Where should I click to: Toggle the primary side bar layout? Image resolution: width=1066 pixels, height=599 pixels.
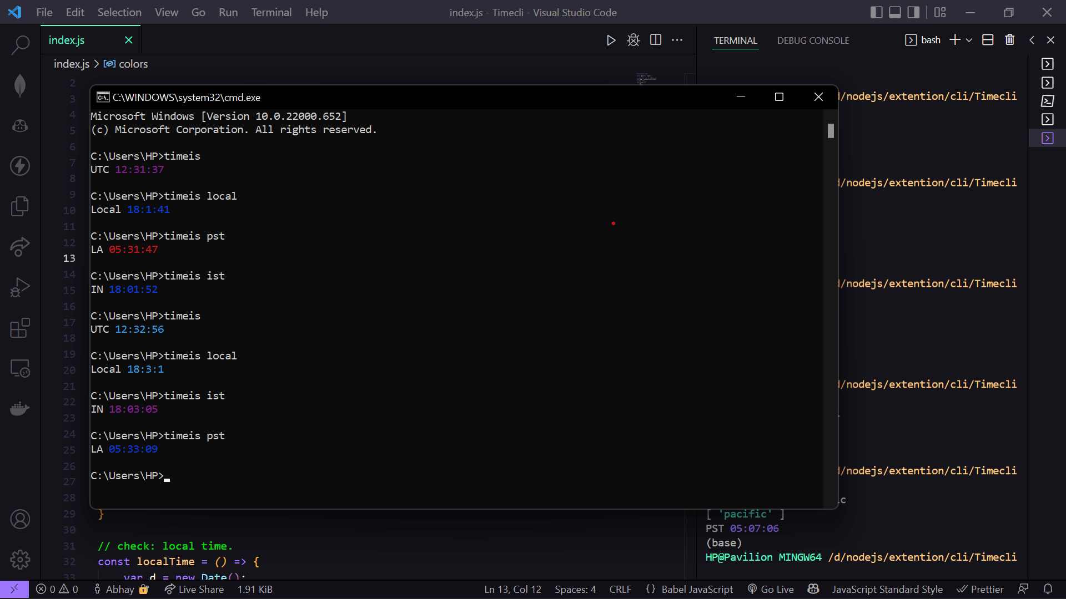(876, 12)
